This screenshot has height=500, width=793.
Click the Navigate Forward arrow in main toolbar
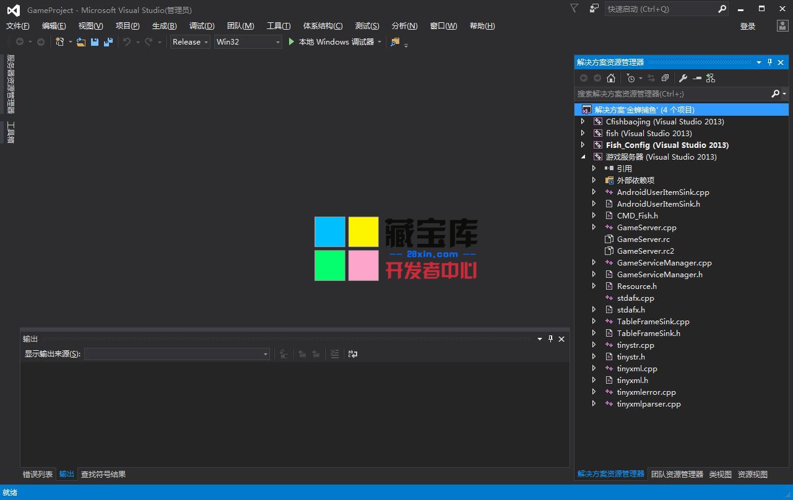pyautogui.click(x=41, y=42)
